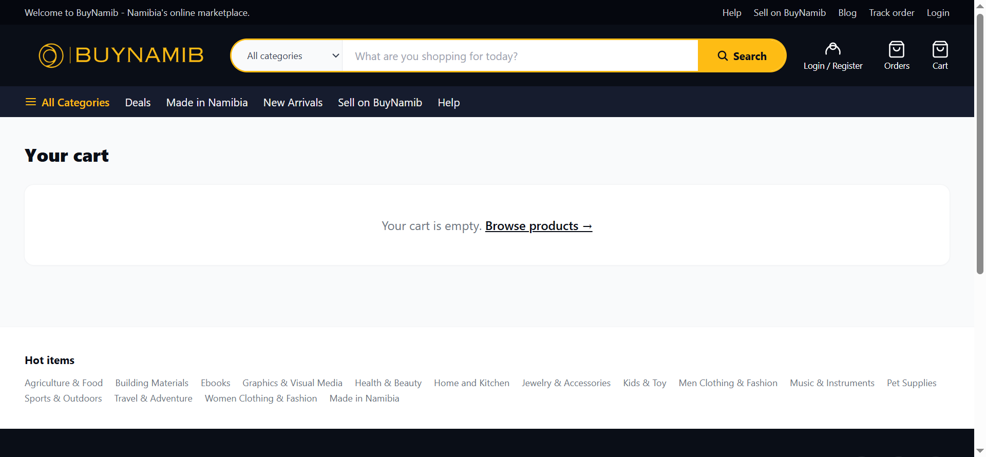Click Sell on BuyNamib in top bar

[790, 13]
